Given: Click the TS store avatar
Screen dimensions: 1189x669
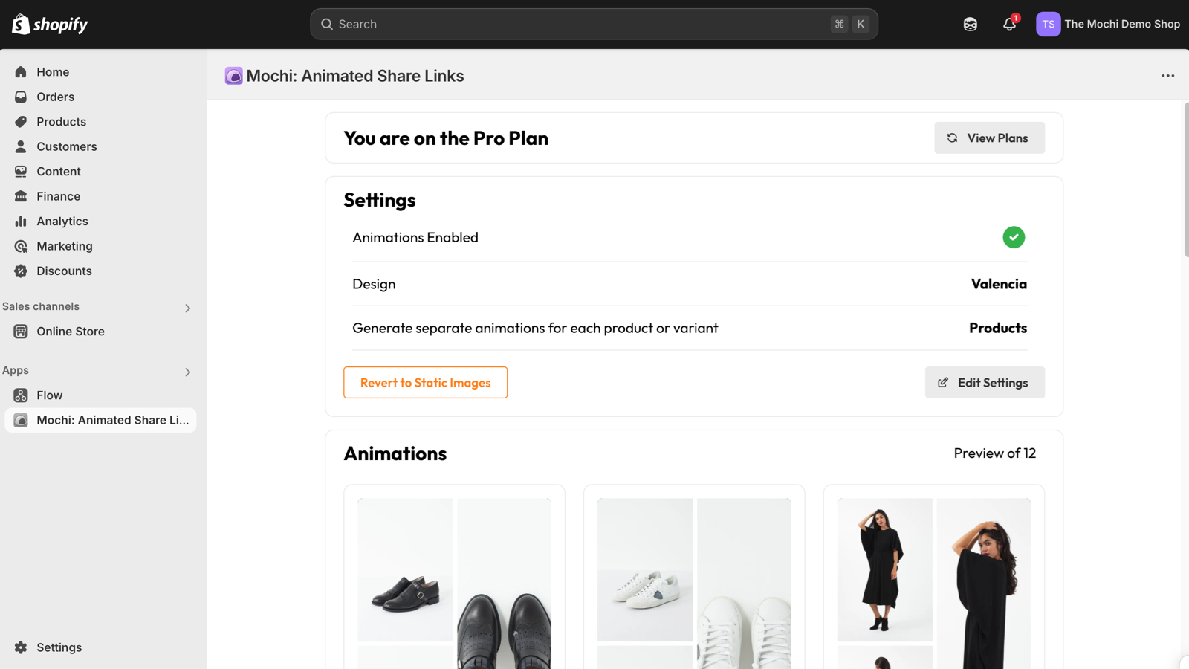Looking at the screenshot, I should pyautogui.click(x=1048, y=24).
